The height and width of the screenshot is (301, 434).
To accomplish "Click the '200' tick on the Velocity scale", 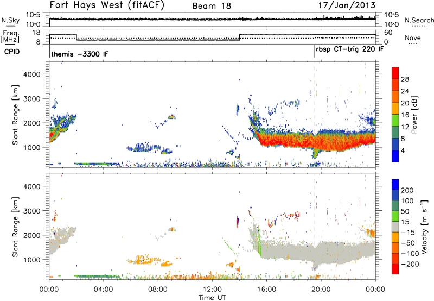I will pos(407,190).
